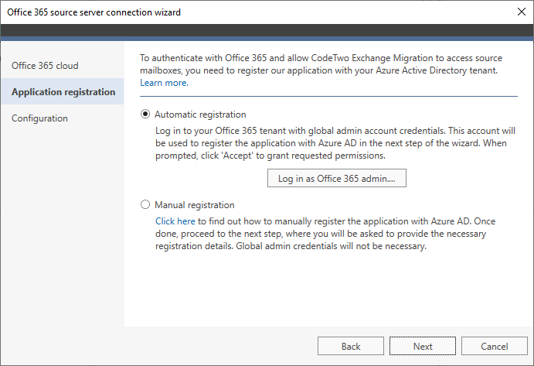Select the Application registration step

pyautogui.click(x=63, y=92)
